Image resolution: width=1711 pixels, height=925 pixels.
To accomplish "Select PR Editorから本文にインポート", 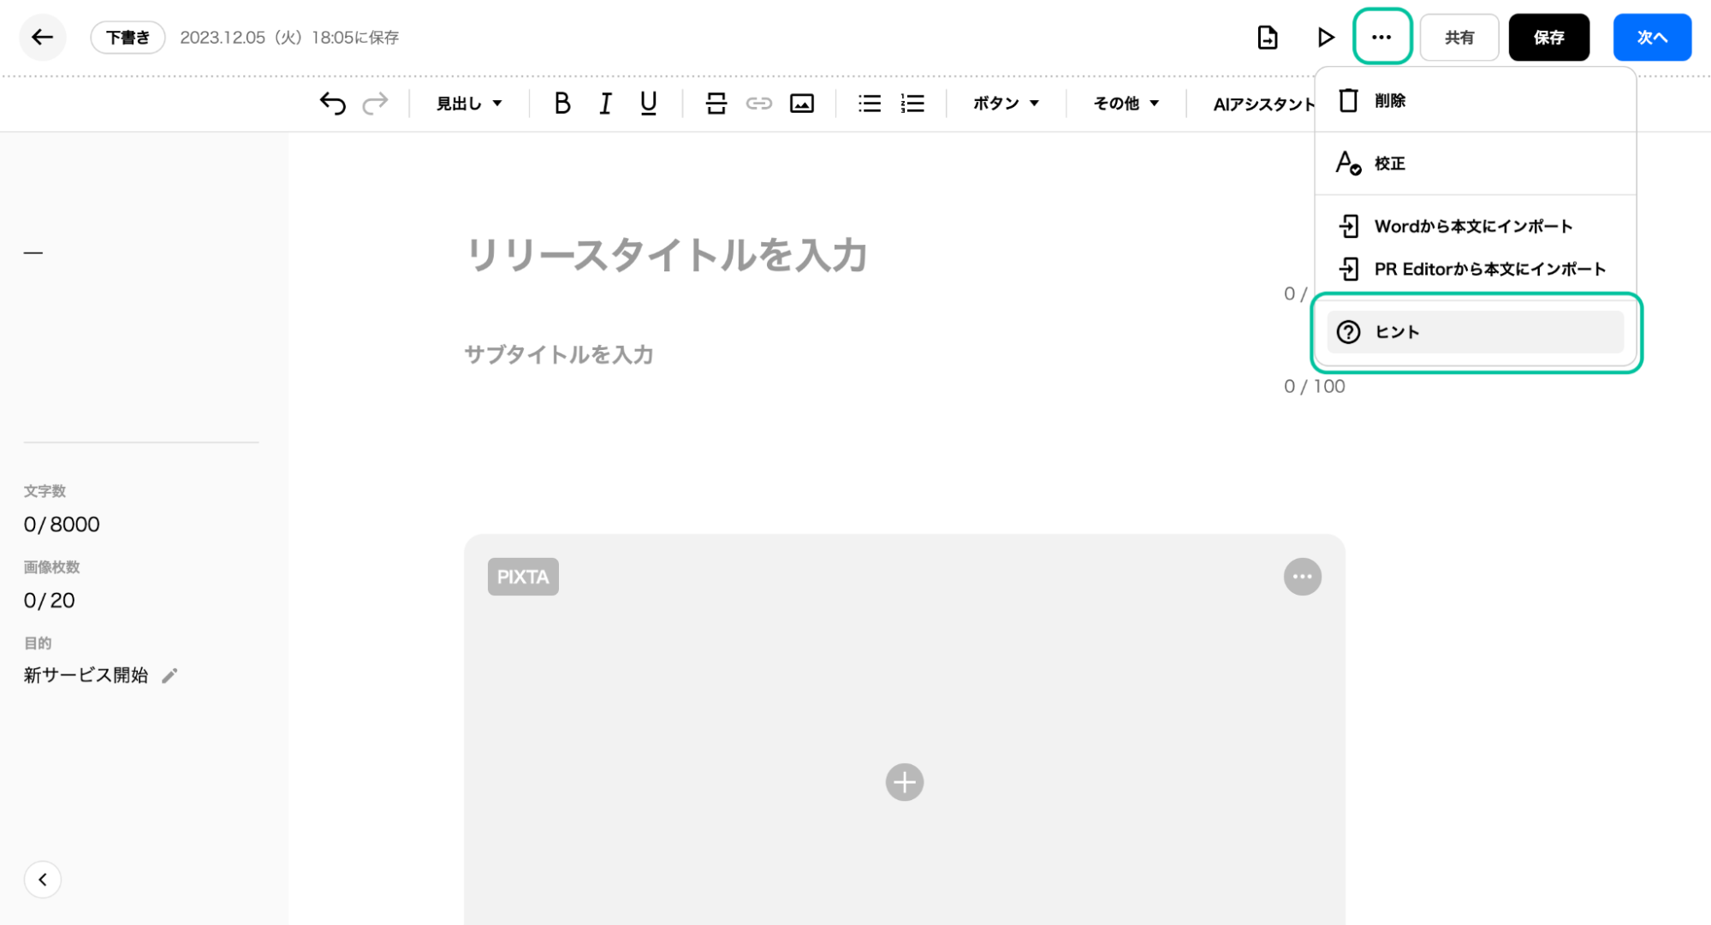I will [x=1475, y=269].
